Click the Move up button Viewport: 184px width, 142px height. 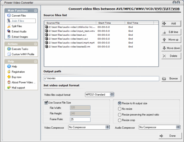pos(171,40)
